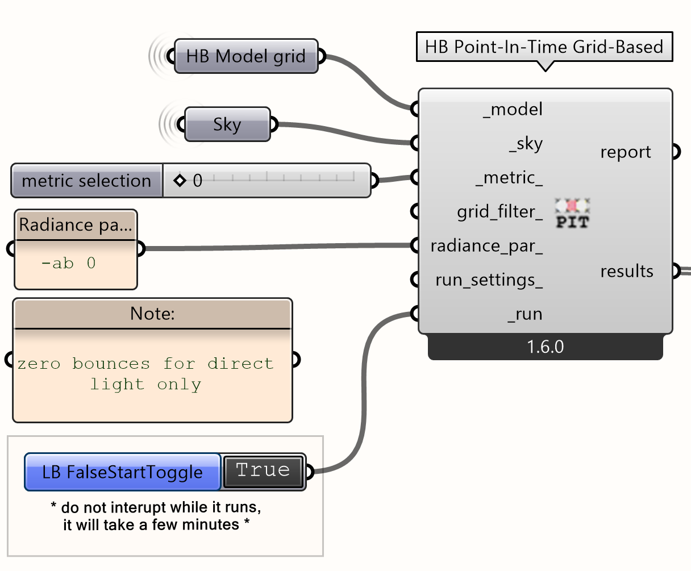Click the 1.6.0 version banner
Screen dimensions: 691x571
pos(544,345)
